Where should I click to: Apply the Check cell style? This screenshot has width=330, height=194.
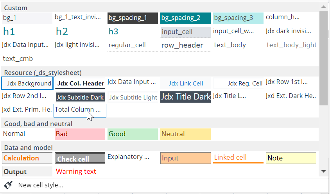[80, 158]
